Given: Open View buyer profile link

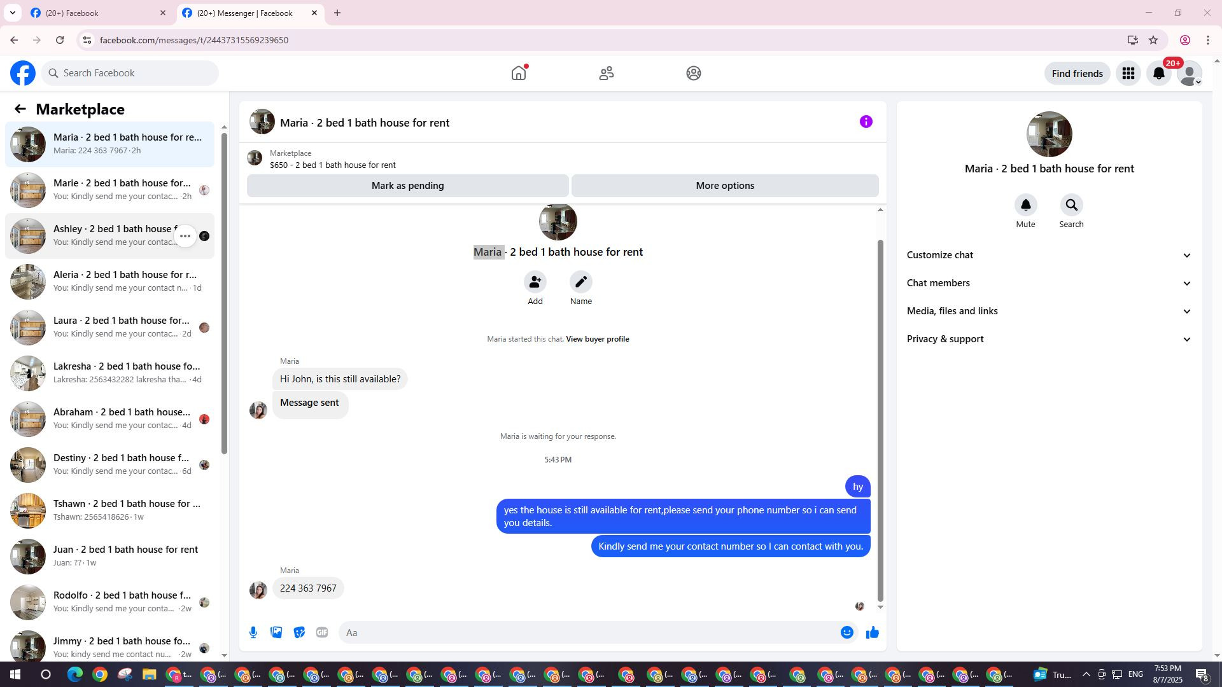Looking at the screenshot, I should click(x=597, y=339).
